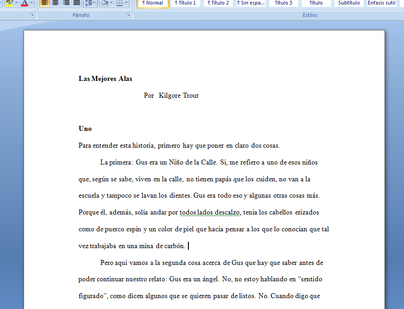Justify the paragraph text
Viewport: 404px width, 309px height.
tap(77, 3)
